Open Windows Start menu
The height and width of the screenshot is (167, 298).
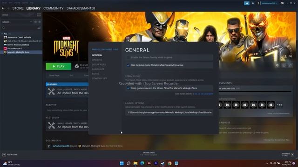(122, 163)
